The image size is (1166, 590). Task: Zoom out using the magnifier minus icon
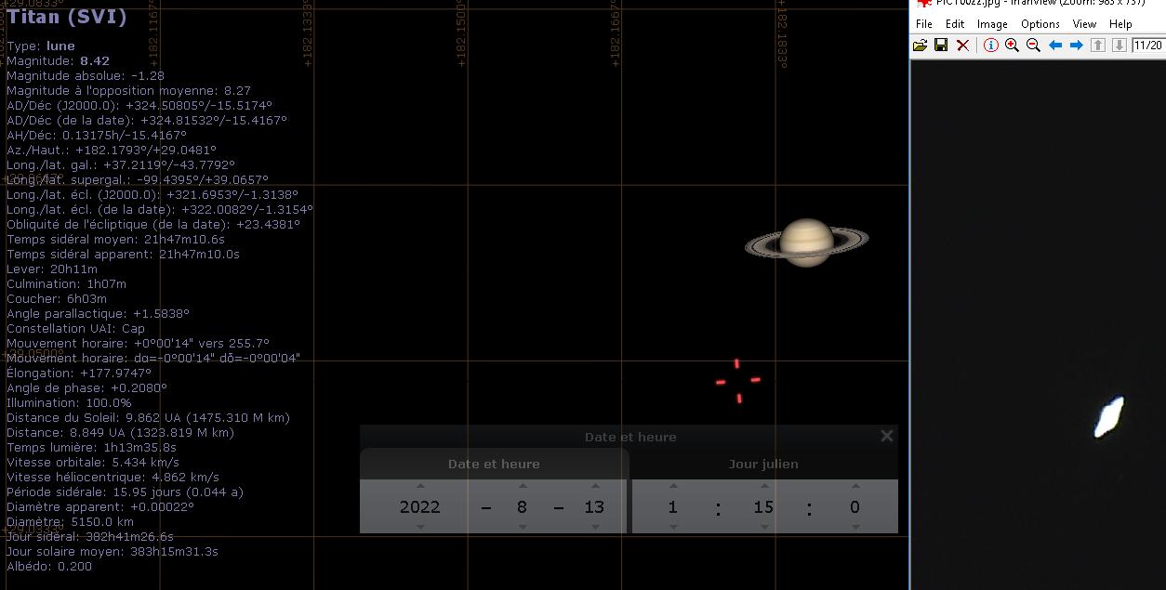click(1033, 45)
